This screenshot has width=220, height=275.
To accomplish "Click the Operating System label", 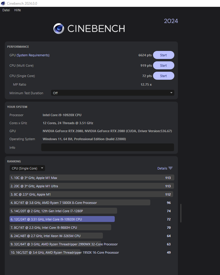I will point(22,139).
